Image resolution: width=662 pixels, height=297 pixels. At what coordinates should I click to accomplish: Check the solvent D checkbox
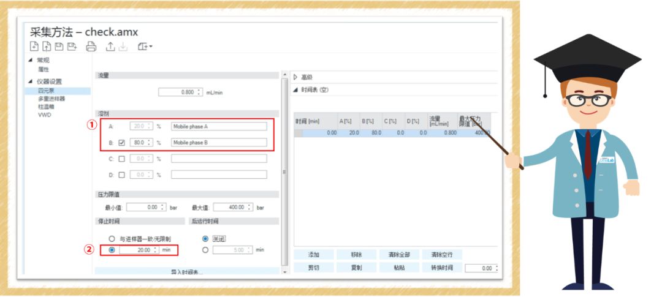tap(121, 175)
